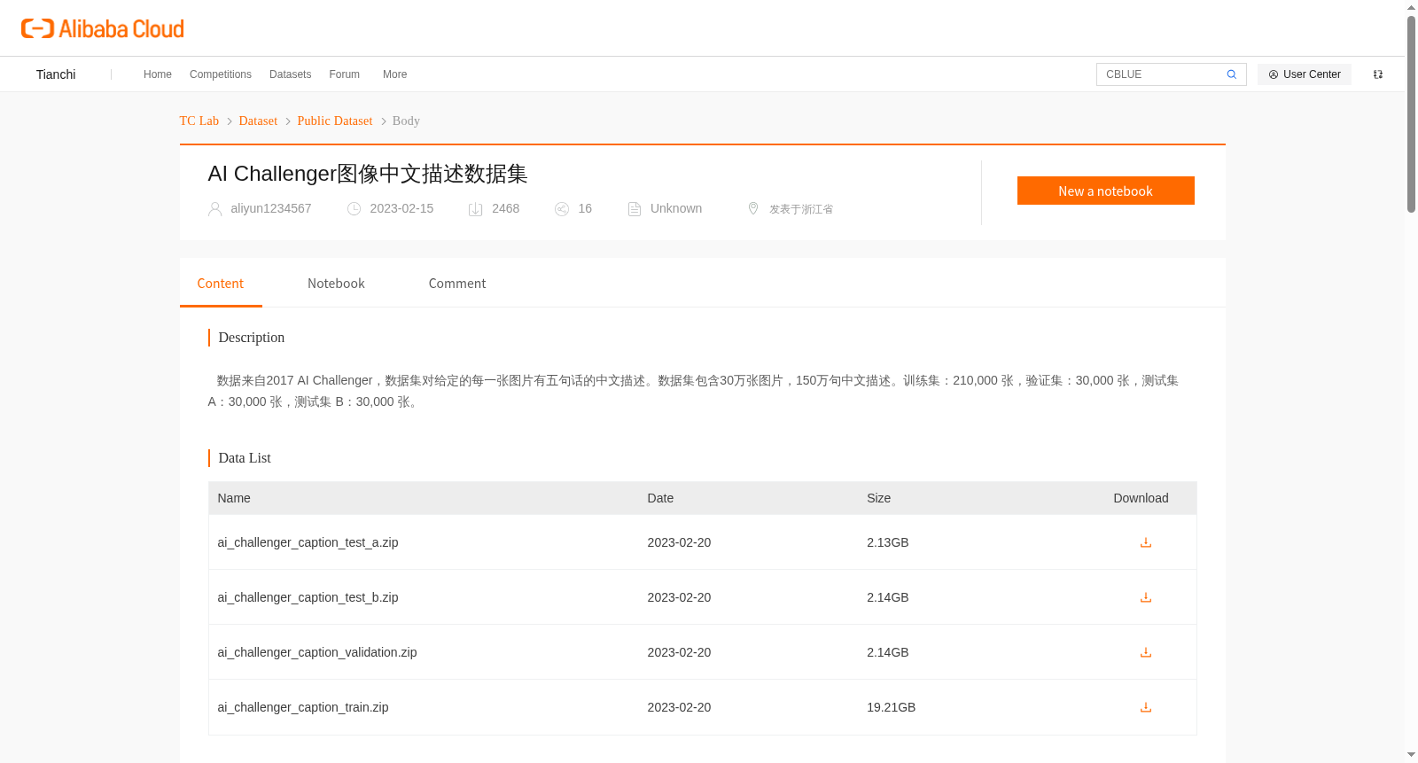Click the Data List section heading

coord(245,458)
